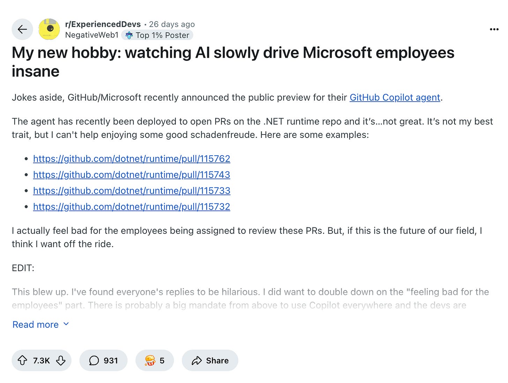This screenshot has width=508, height=383.
Task: Open the 931 comments button
Action: [103, 360]
